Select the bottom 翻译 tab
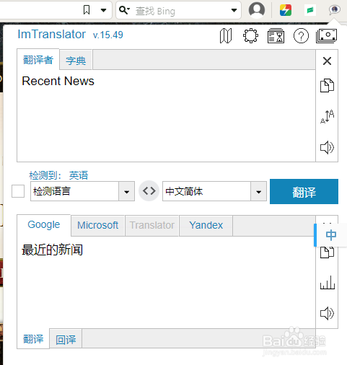Screen dimensions: 347x365 (33, 339)
